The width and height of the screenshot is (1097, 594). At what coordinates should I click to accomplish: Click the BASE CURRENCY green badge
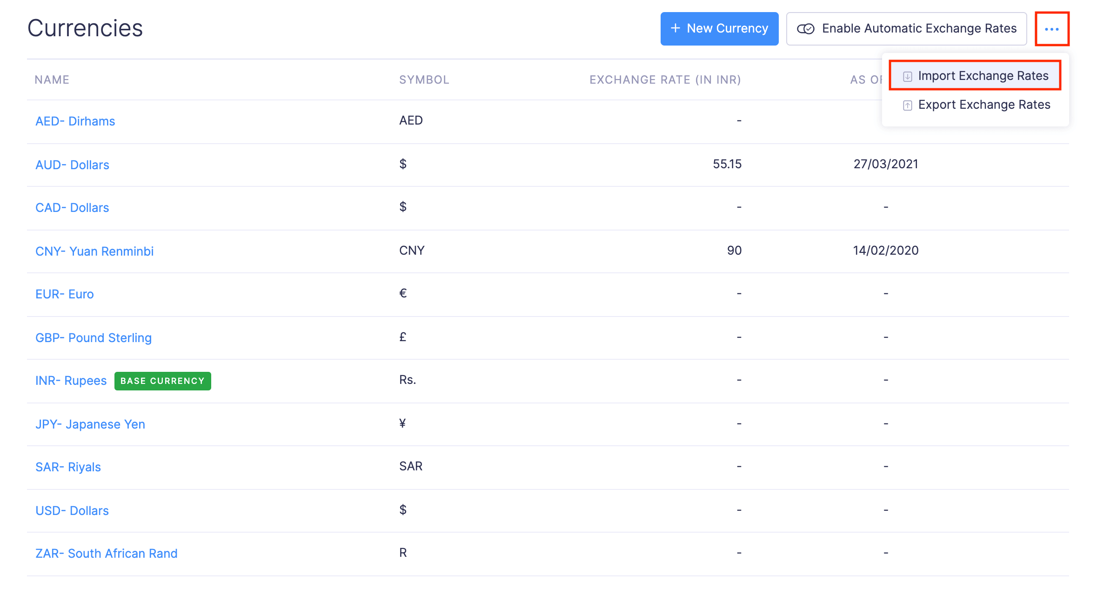pos(162,381)
